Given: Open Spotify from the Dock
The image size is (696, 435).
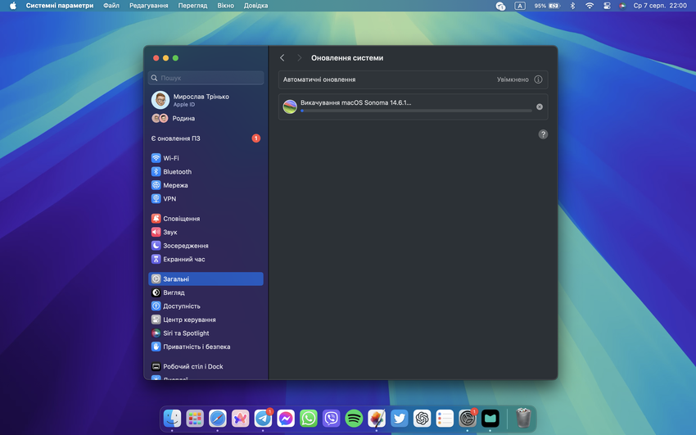Looking at the screenshot, I should (x=354, y=419).
